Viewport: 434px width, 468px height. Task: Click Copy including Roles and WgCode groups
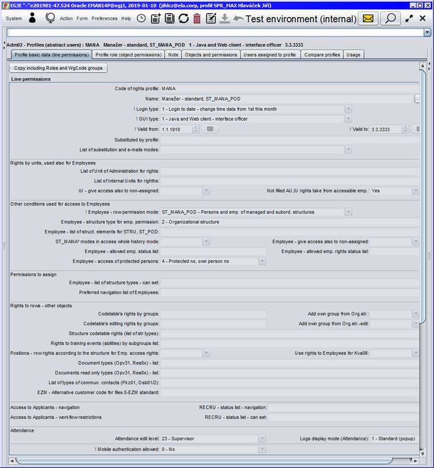point(59,68)
